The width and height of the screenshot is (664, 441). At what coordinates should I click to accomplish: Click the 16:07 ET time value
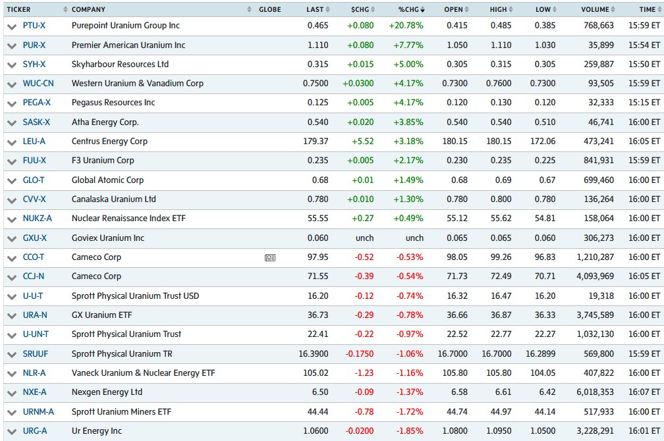click(644, 392)
